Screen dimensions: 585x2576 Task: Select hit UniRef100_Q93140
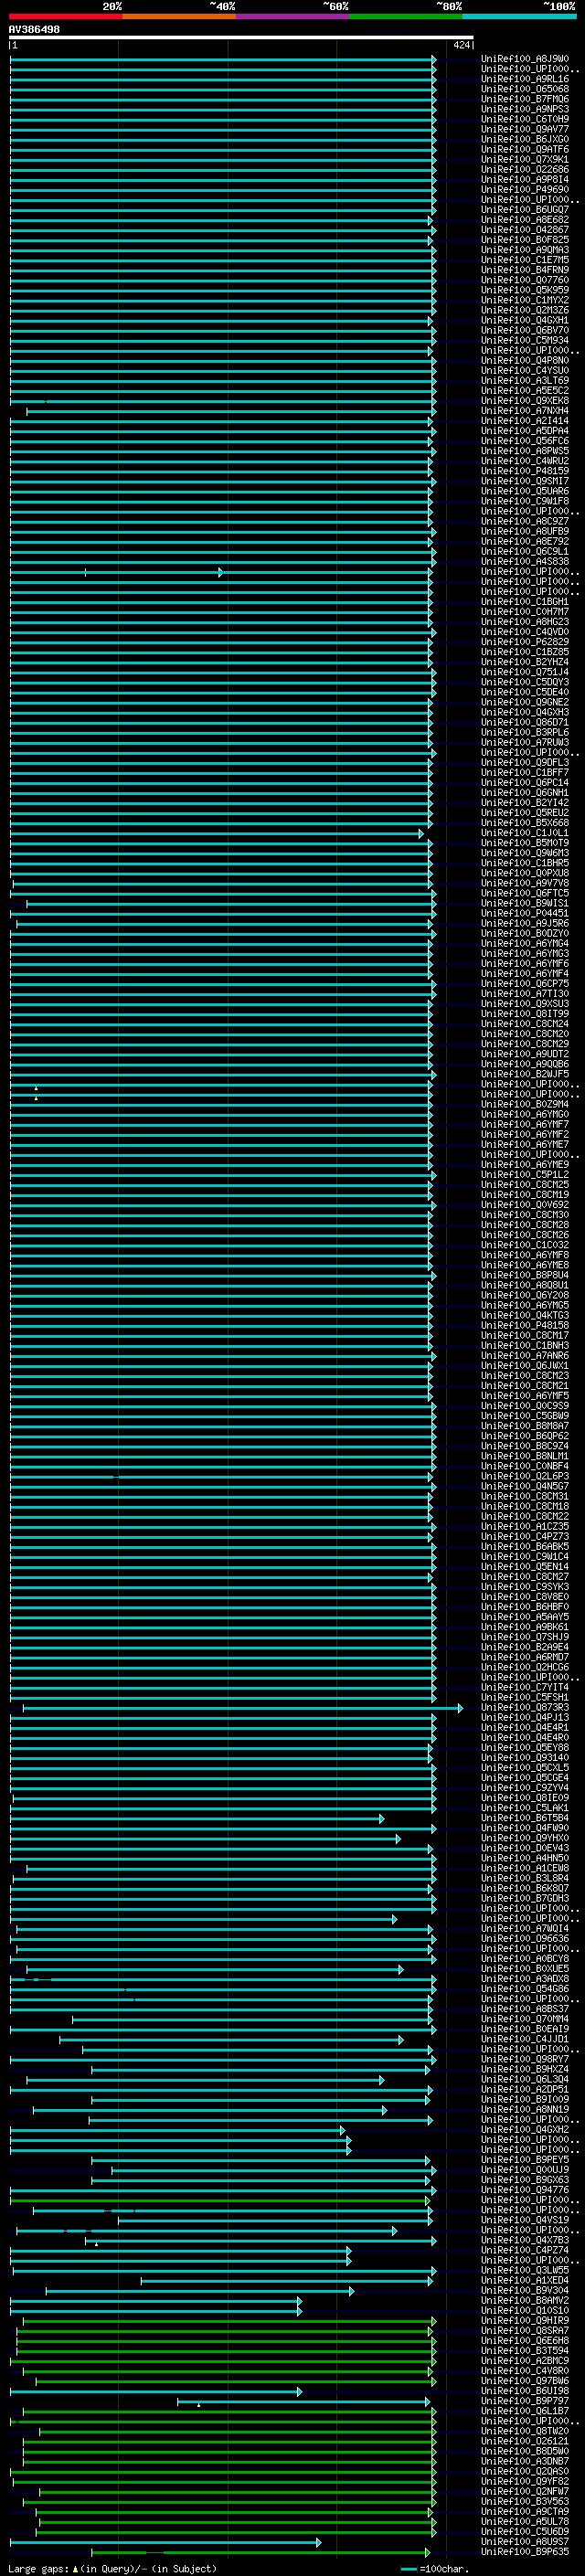(x=525, y=1758)
